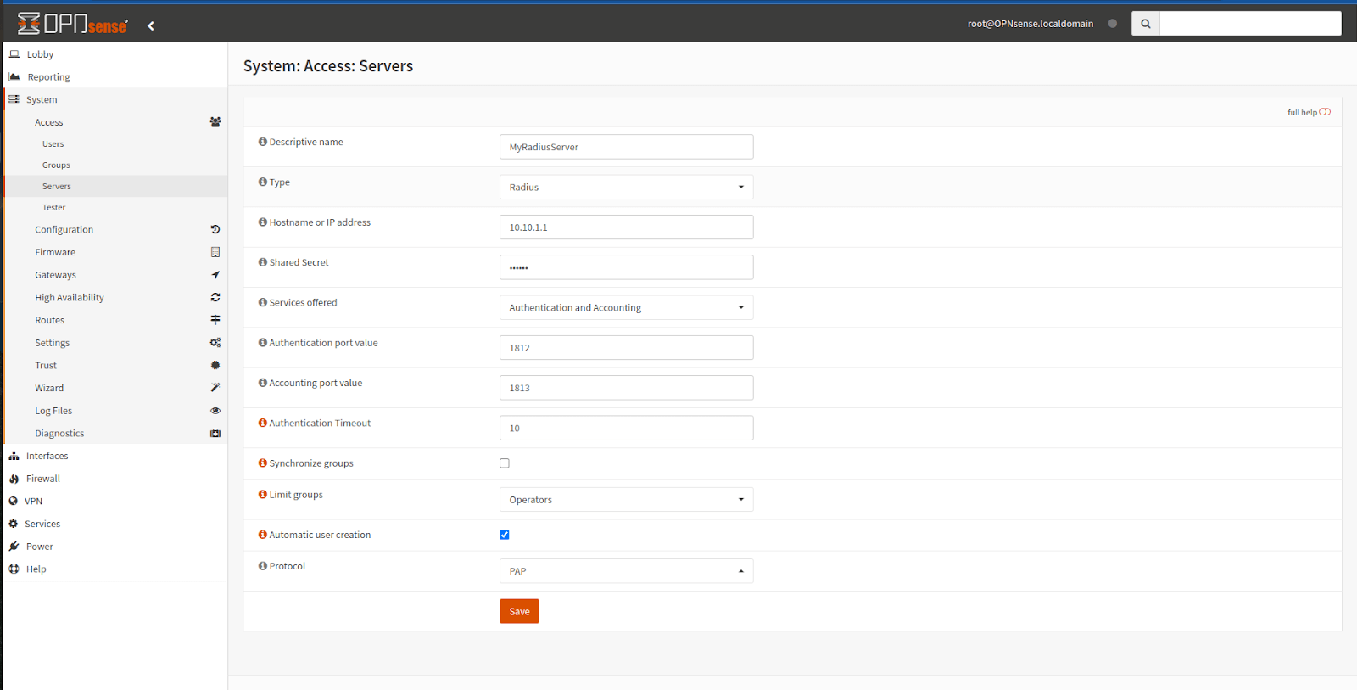Click the orange Save button

[x=519, y=611]
